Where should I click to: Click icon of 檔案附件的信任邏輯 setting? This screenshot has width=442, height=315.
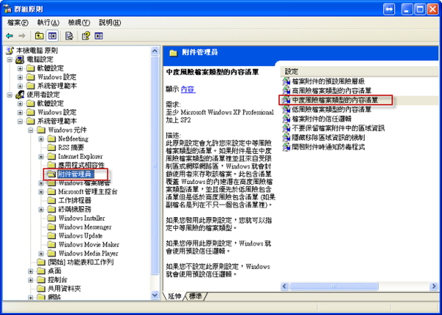click(x=286, y=118)
